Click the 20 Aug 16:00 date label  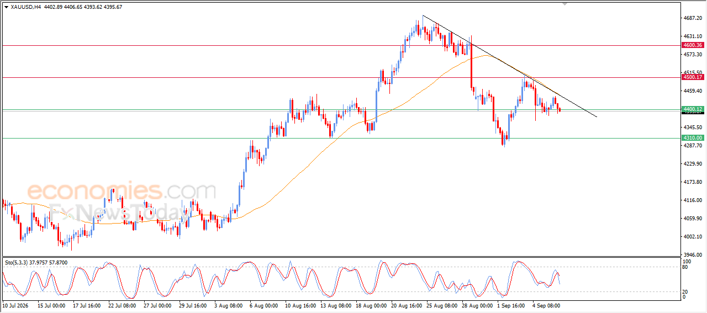coord(406,305)
